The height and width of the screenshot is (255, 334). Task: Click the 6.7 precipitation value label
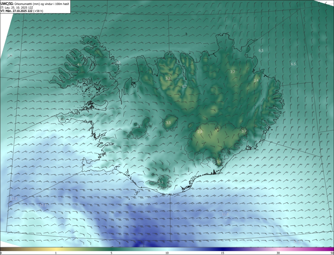184,86
